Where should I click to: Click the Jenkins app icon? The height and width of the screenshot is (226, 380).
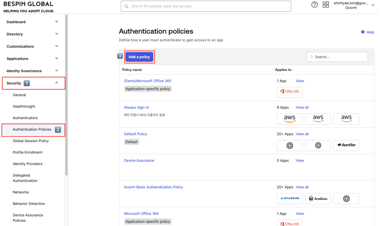(x=318, y=198)
